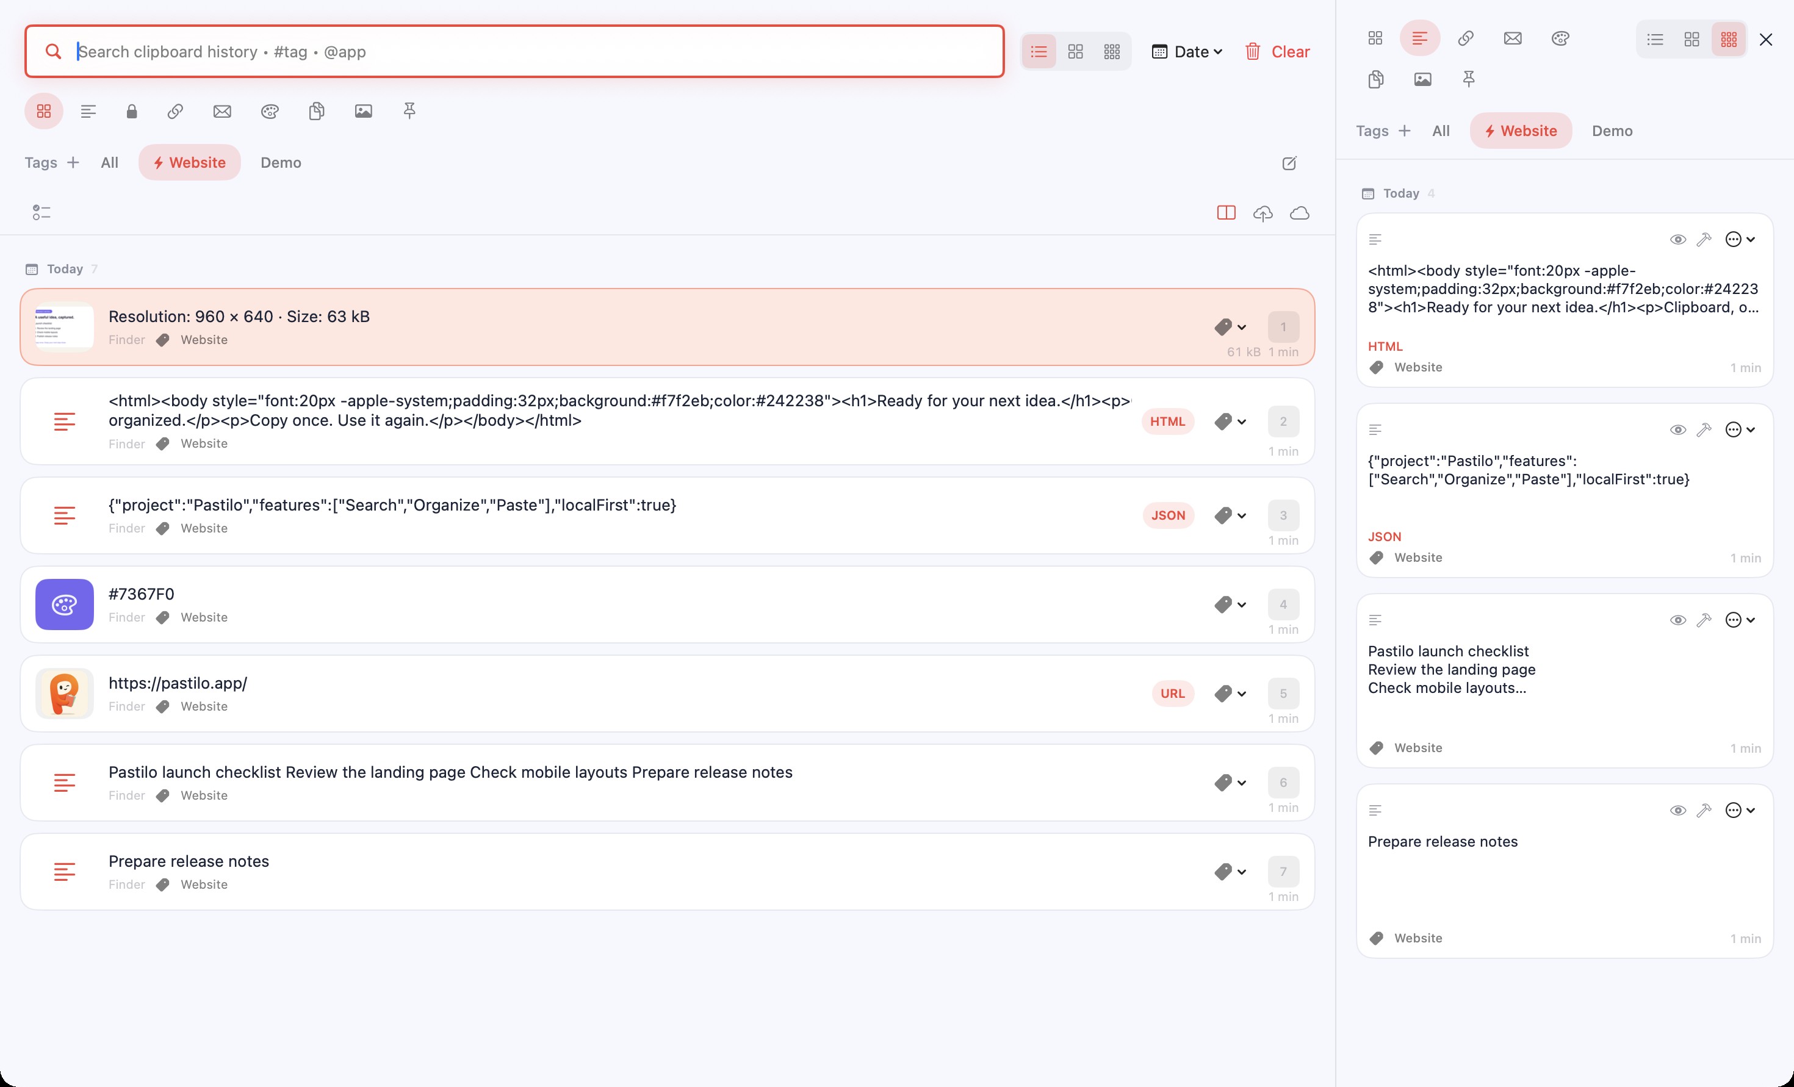The image size is (1794, 1087).
Task: Toggle the split view panel
Action: tap(1226, 213)
